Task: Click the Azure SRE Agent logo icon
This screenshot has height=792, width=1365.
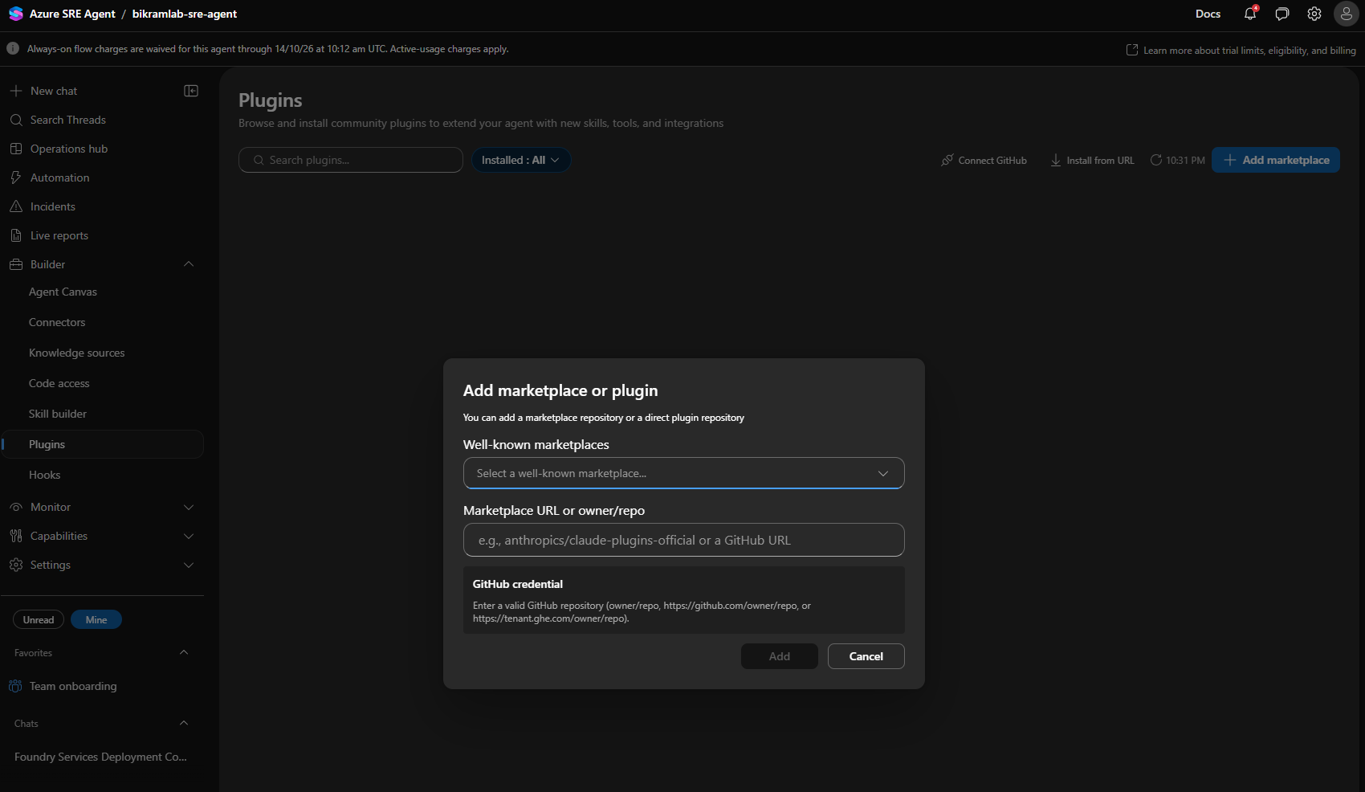Action: pos(15,14)
